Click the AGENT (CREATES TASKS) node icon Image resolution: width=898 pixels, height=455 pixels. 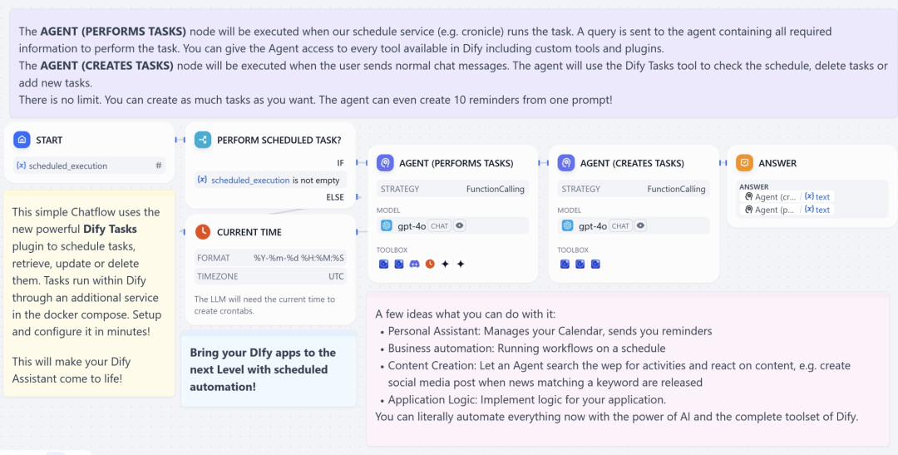566,163
